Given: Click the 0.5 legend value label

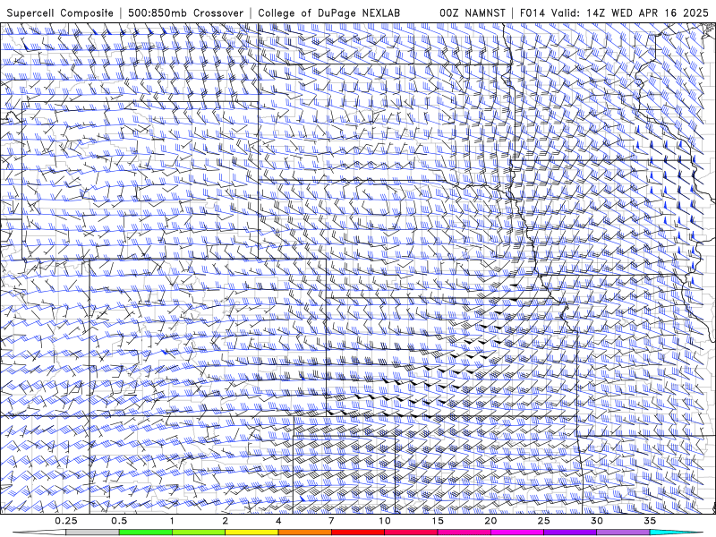Looking at the screenshot, I should tap(119, 521).
